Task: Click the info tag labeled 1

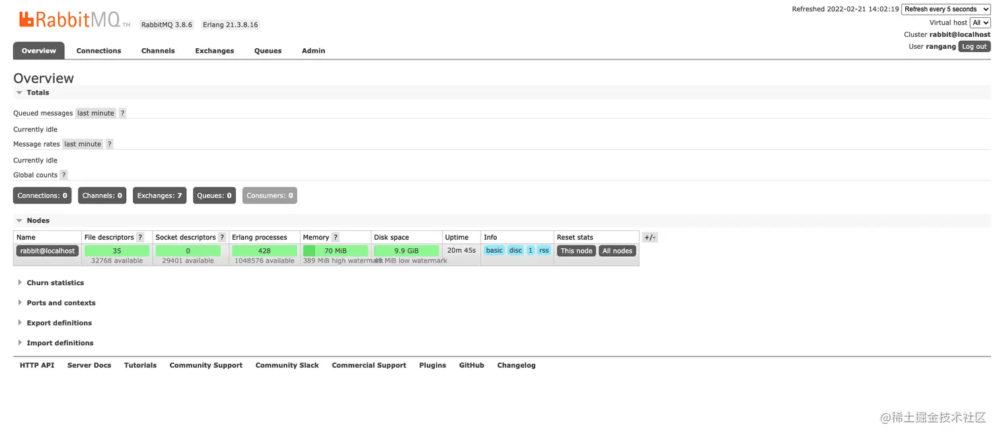Action: (x=531, y=250)
